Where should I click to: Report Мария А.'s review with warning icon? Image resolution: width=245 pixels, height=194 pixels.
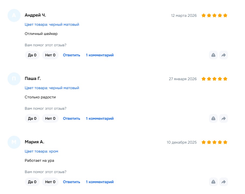[x=213, y=182]
